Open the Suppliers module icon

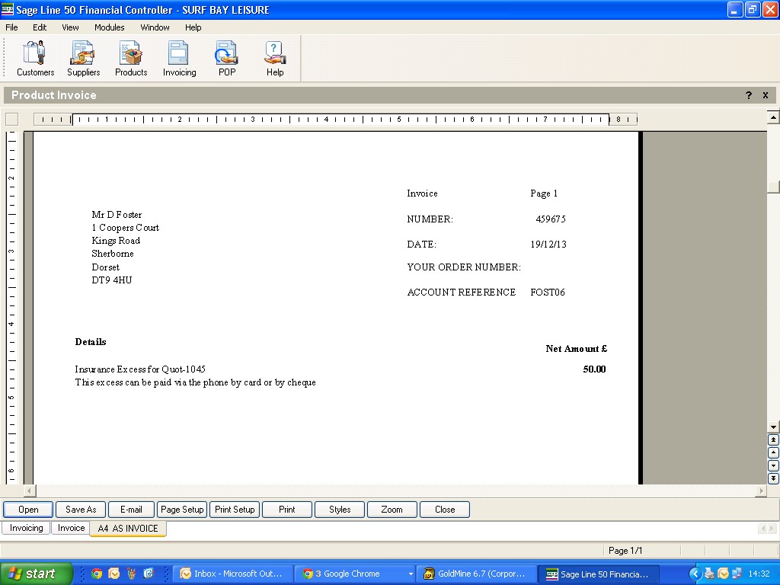83,59
